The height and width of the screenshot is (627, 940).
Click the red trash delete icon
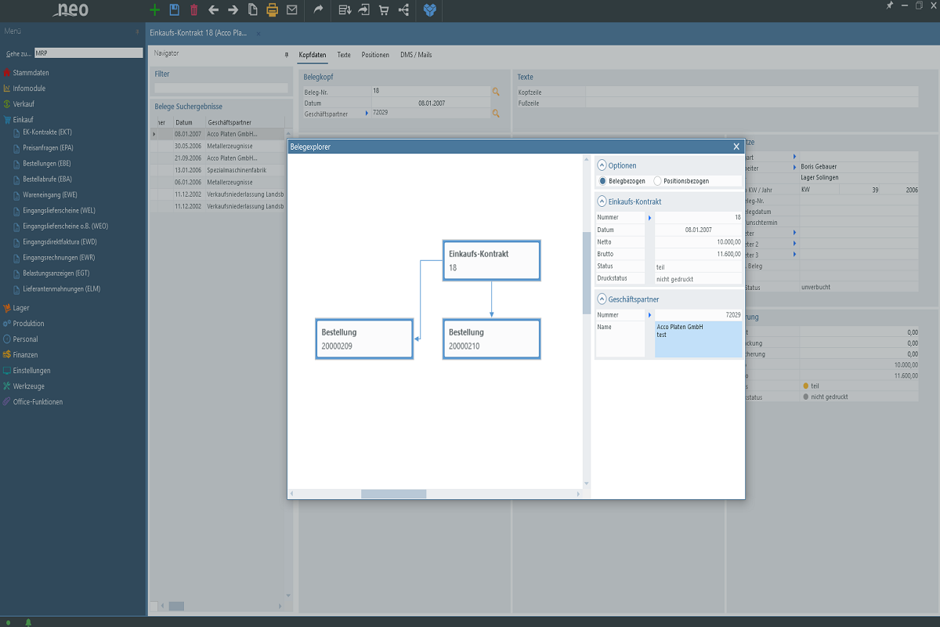[x=193, y=10]
